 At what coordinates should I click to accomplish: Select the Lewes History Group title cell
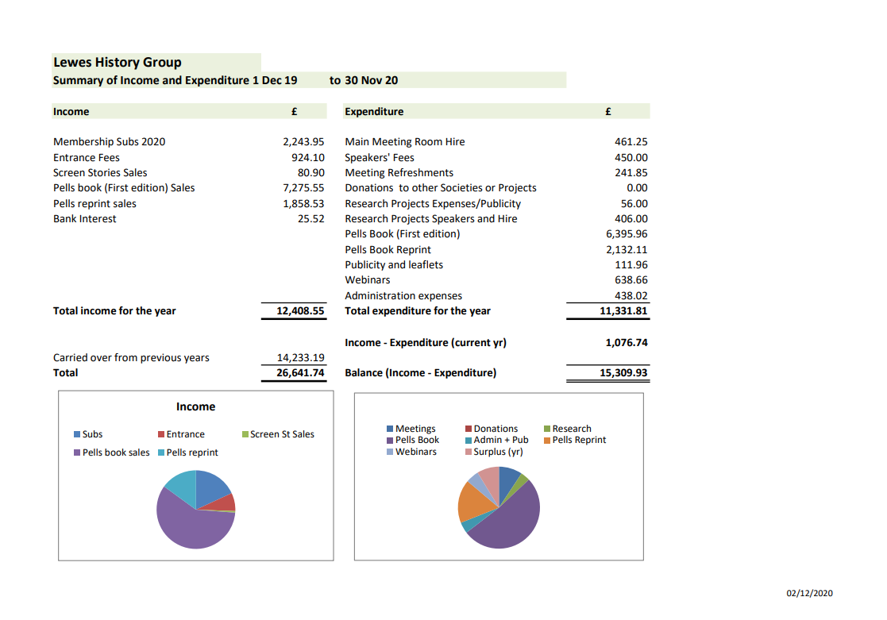(118, 62)
